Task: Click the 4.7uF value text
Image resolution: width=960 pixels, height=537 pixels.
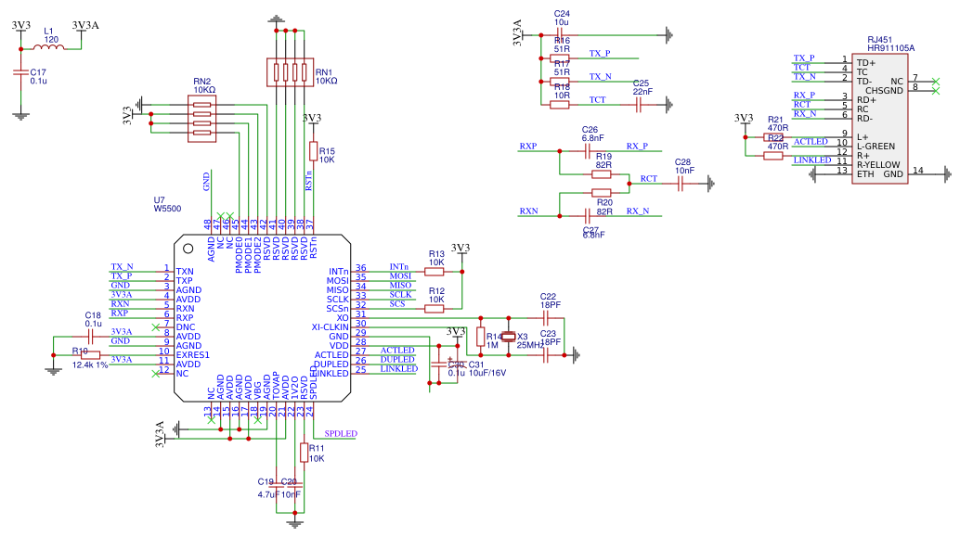Action: pos(268,494)
